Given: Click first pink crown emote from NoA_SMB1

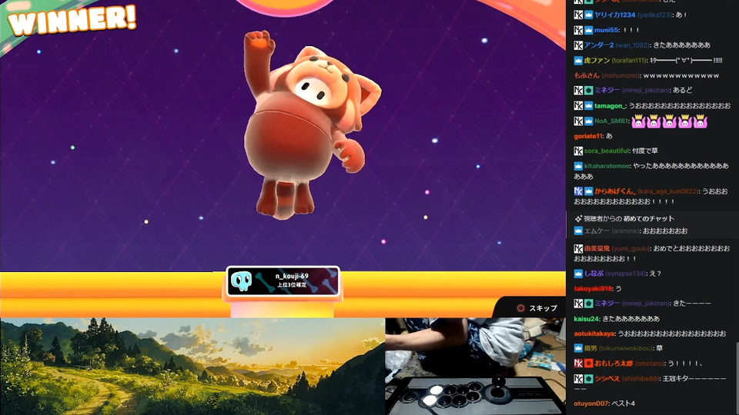Looking at the screenshot, I should pyautogui.click(x=639, y=121).
